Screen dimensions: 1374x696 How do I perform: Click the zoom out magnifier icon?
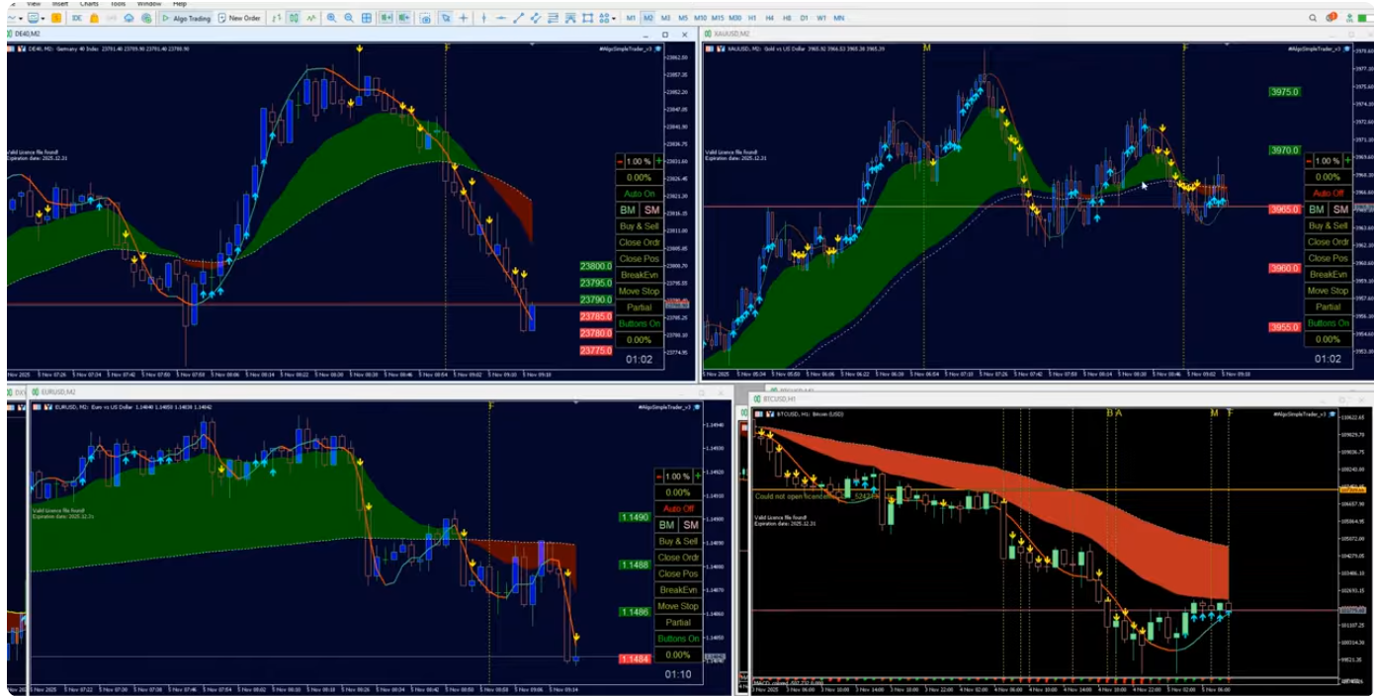(349, 18)
